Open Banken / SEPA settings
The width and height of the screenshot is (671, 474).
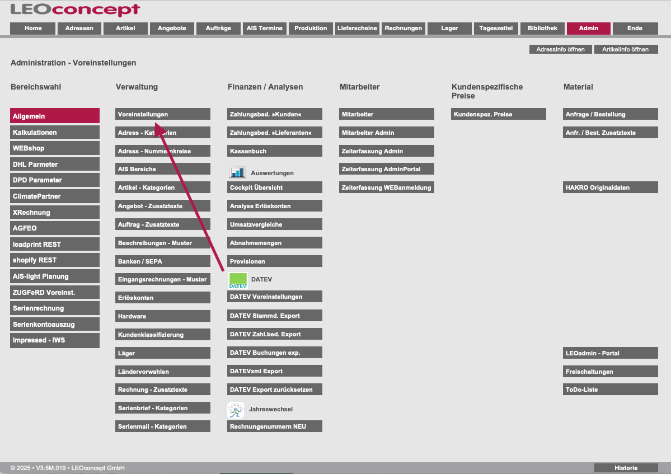pos(163,261)
